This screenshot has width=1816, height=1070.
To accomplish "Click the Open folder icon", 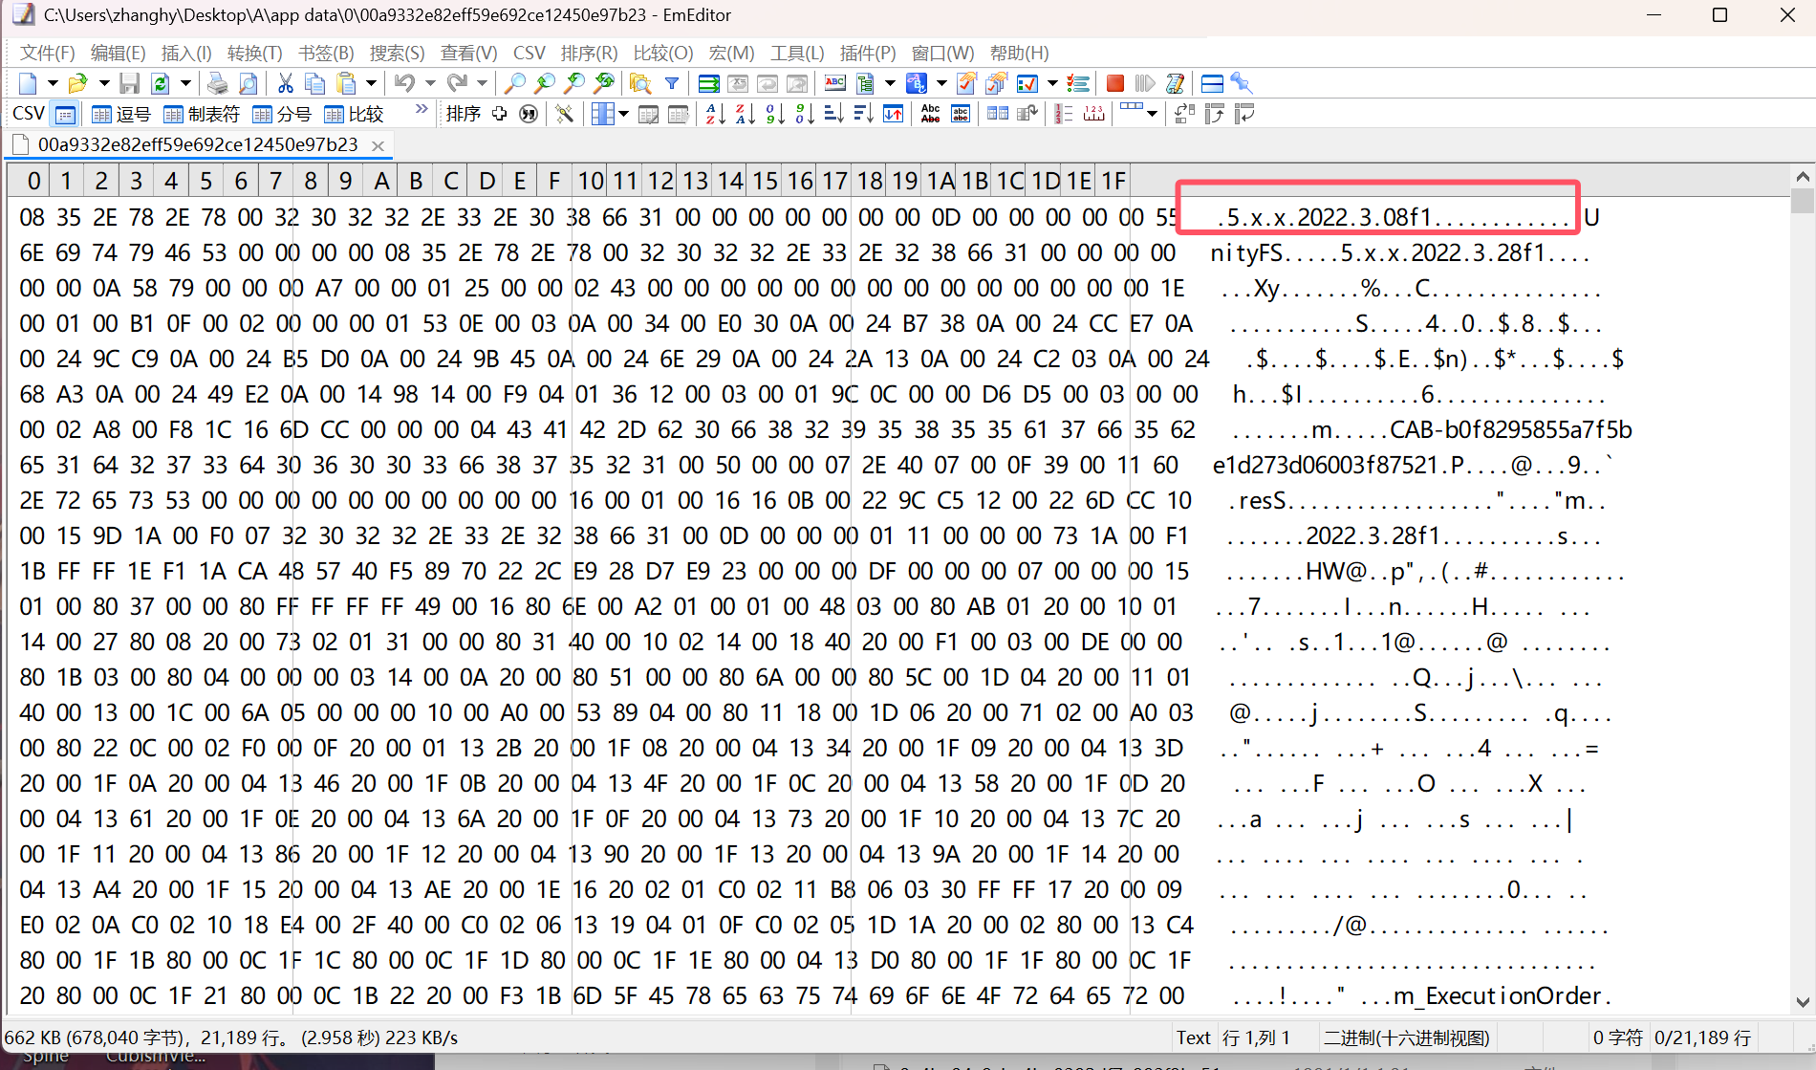I will pos(77,83).
